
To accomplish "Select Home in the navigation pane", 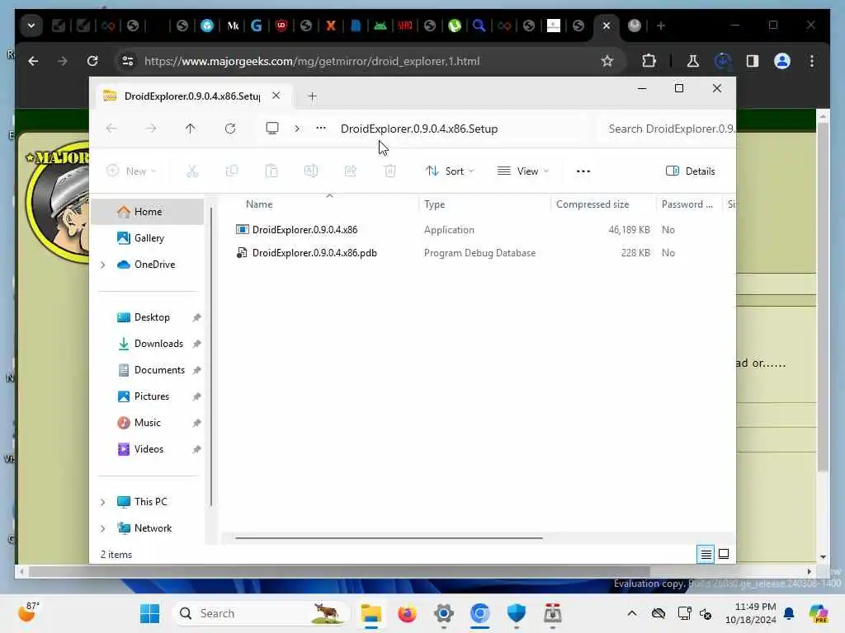I will click(148, 212).
